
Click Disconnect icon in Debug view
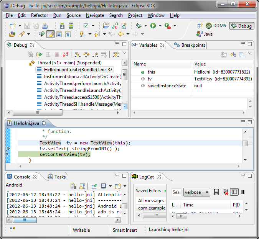(x=66, y=54)
